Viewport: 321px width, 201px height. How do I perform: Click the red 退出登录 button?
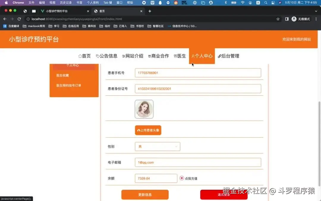[224, 195]
